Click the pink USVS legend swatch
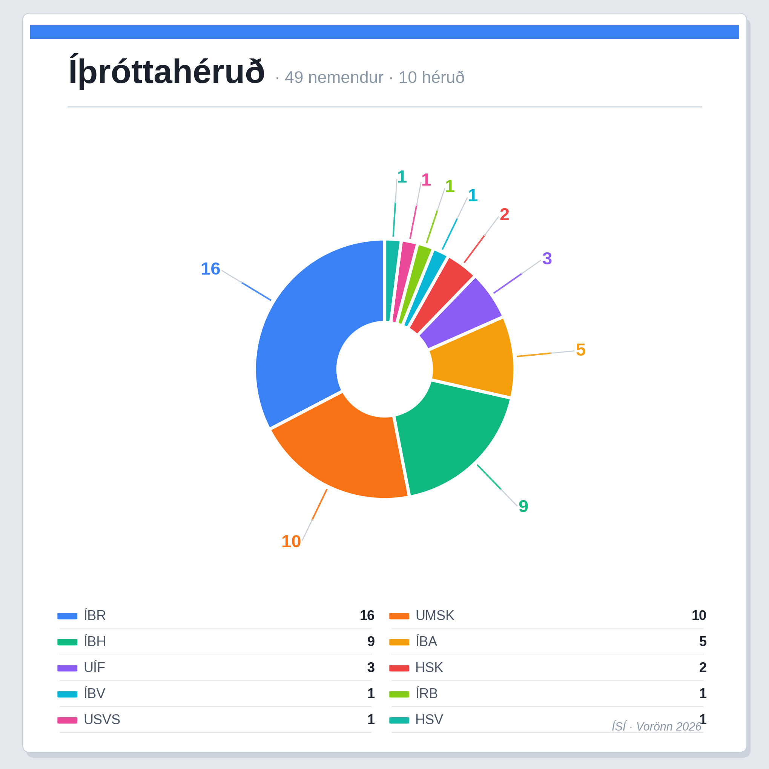The width and height of the screenshot is (769, 769). coord(67,720)
